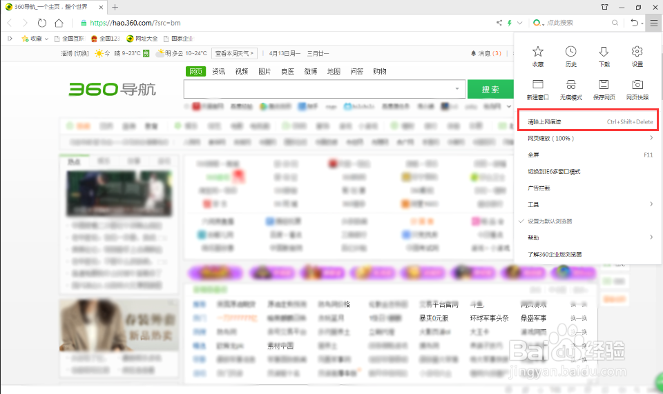Open the search engine selector dropdown
The width and height of the screenshot is (663, 394).
click(x=538, y=23)
